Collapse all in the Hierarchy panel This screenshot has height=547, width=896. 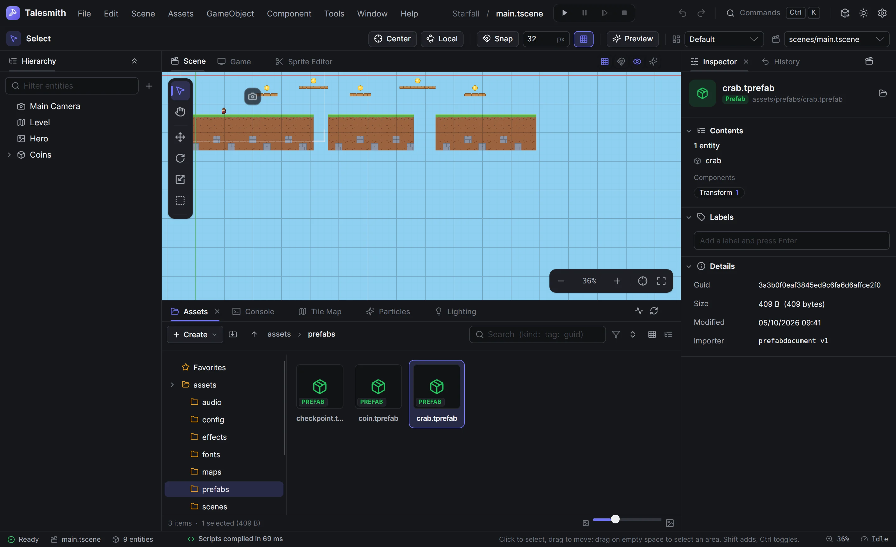point(134,61)
